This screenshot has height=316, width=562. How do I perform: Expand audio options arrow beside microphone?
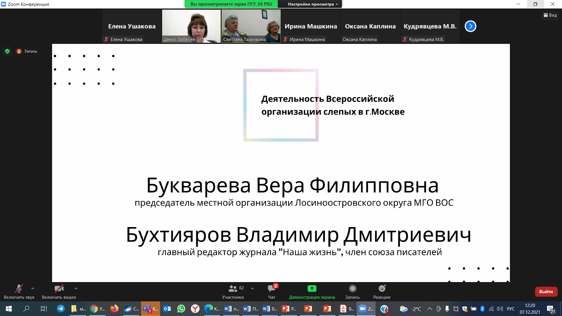33,288
